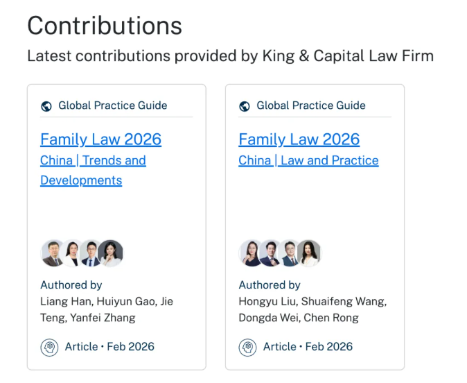Select the third author avatar in Law and Practice card
Screen dimensions: 467x383
coord(290,253)
